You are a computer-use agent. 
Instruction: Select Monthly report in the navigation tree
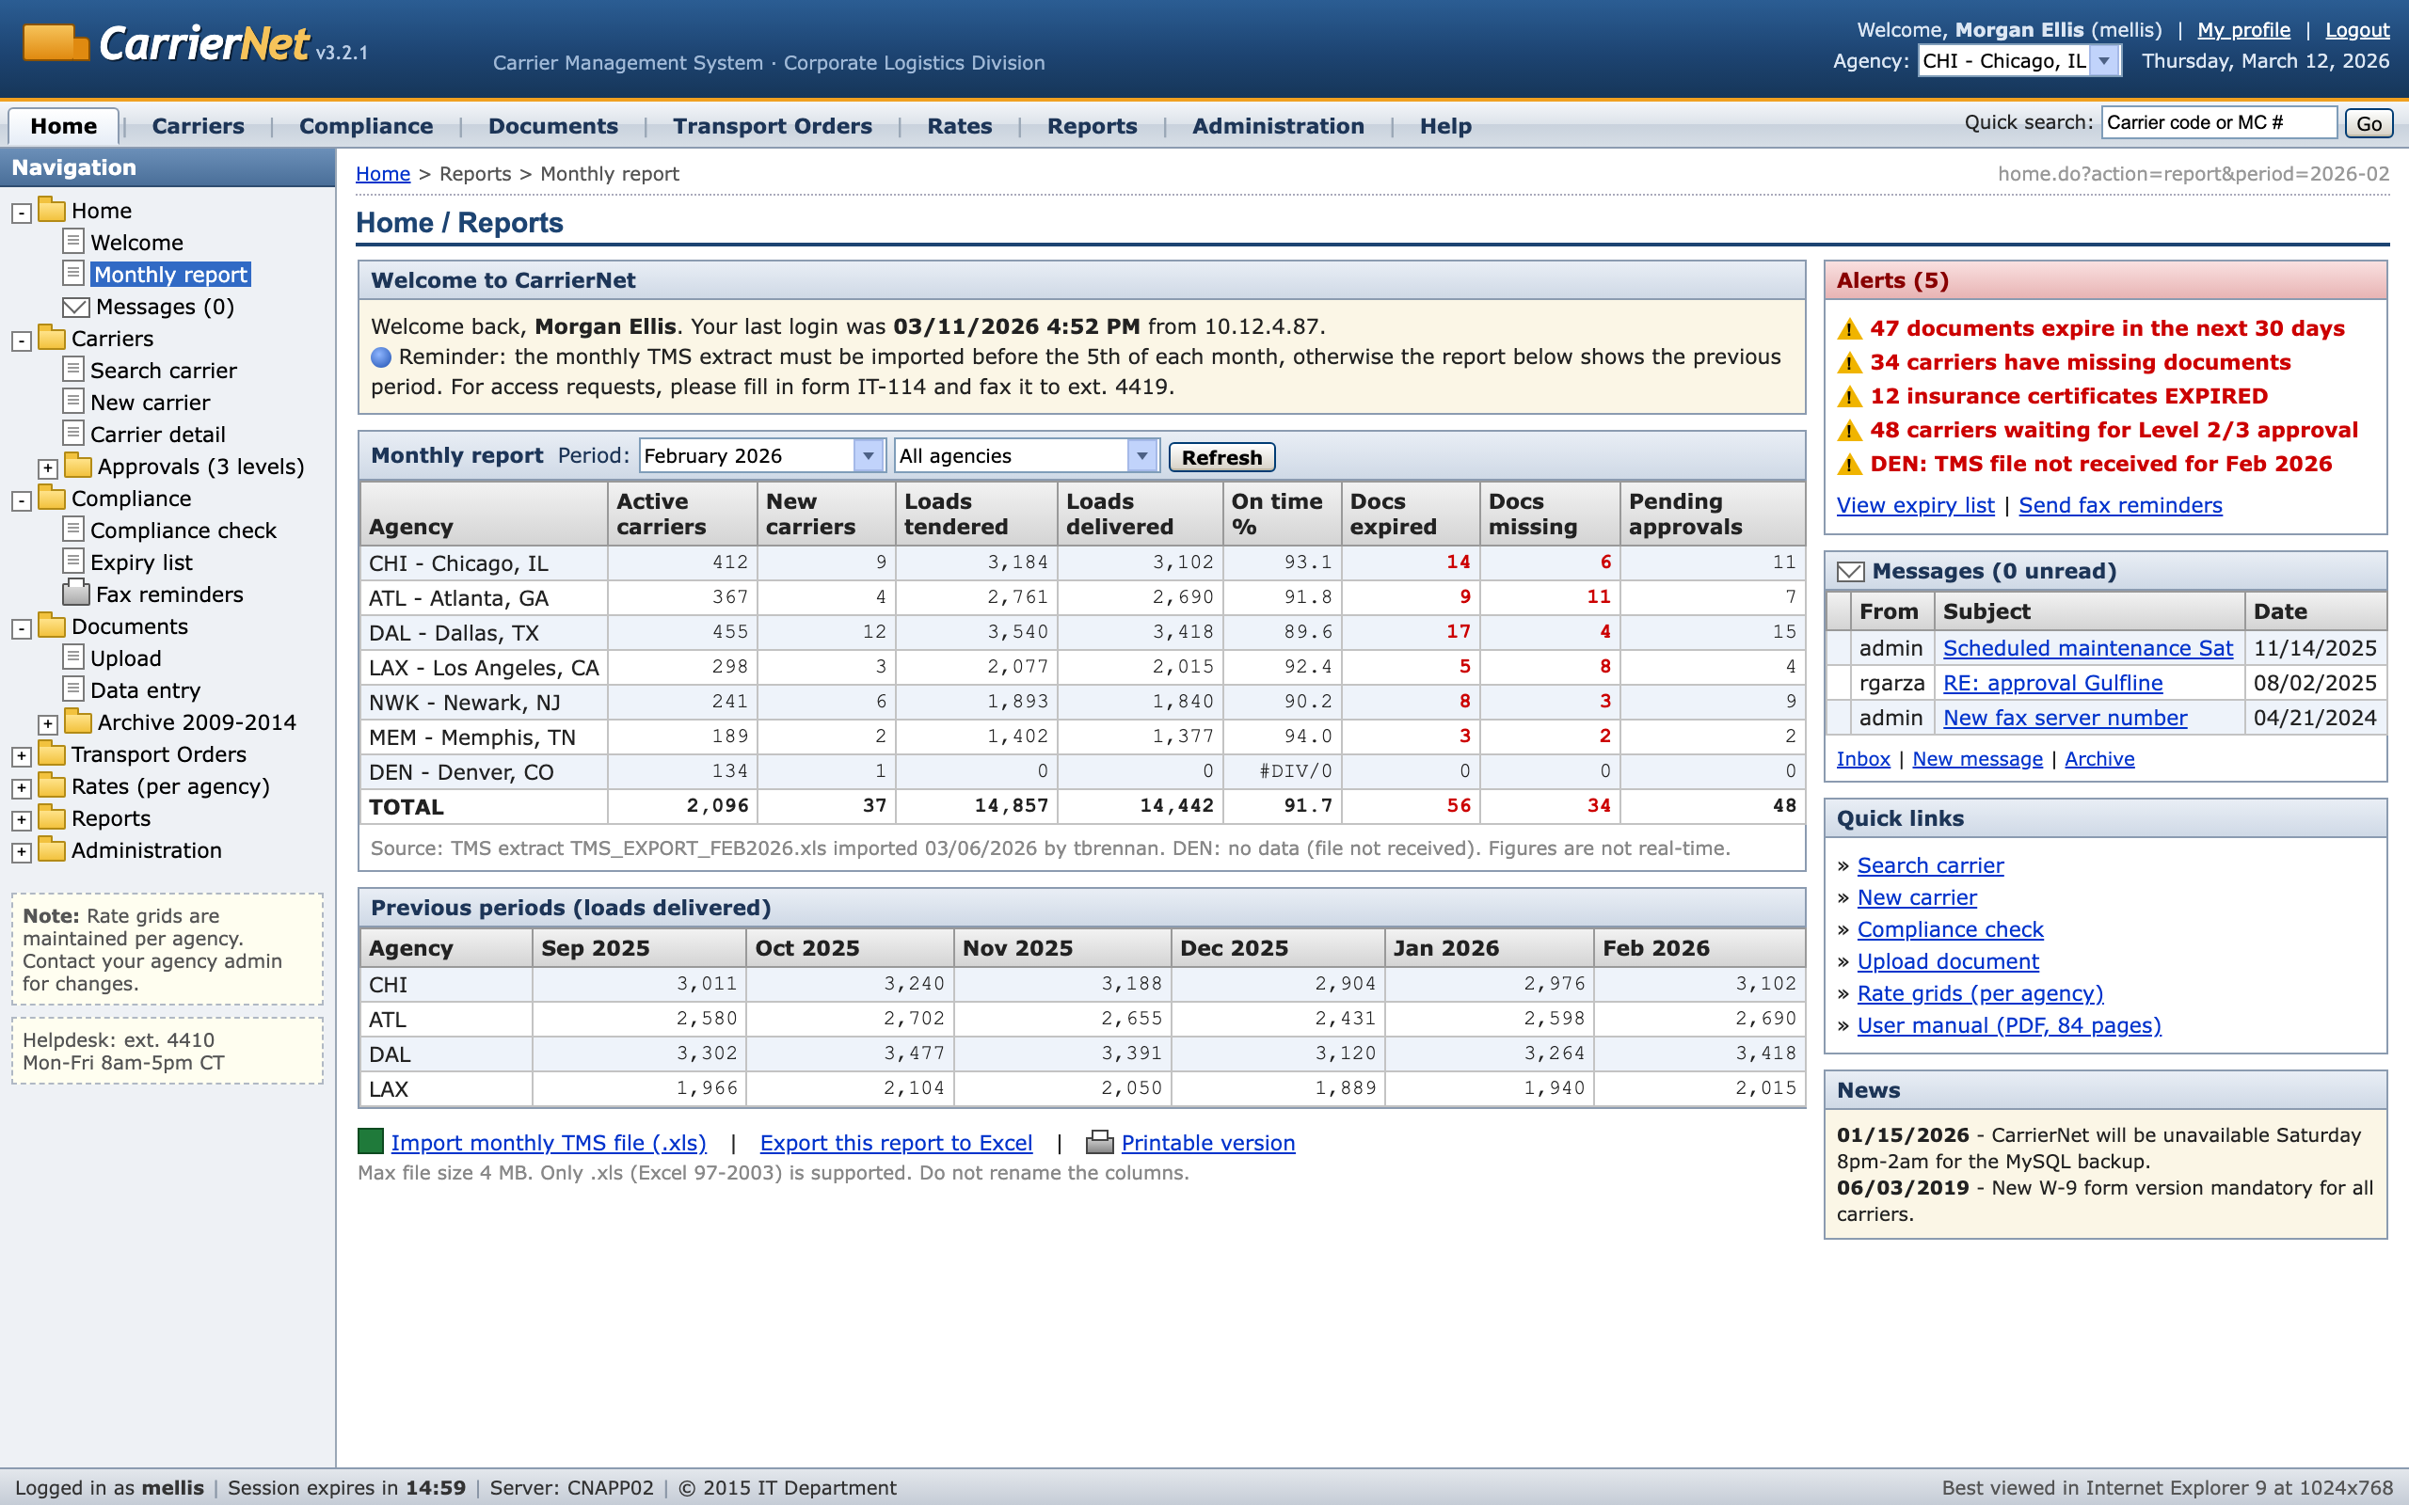[x=170, y=275]
